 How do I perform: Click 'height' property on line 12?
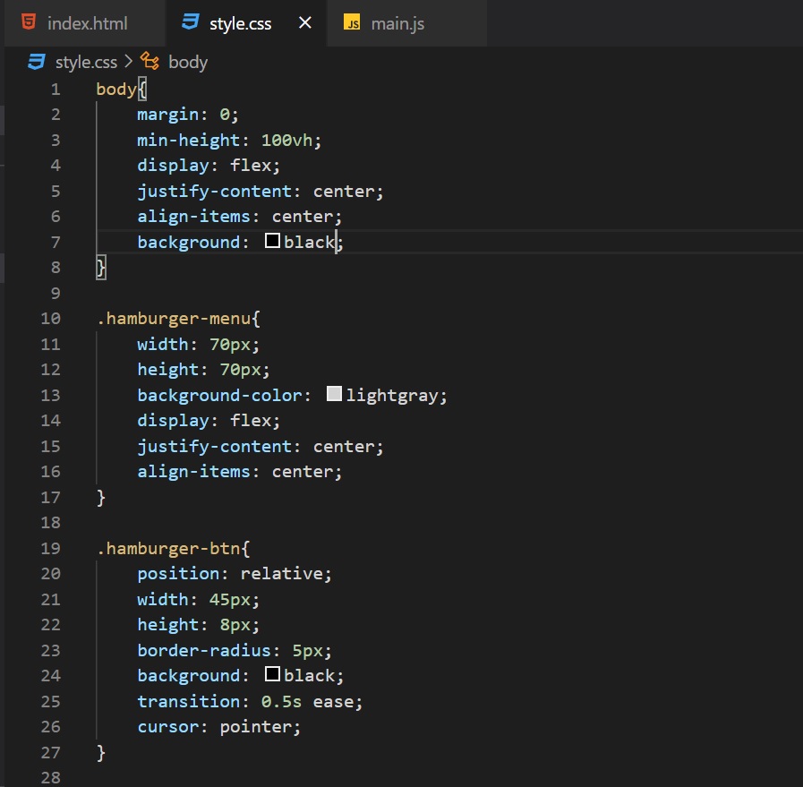coord(167,370)
